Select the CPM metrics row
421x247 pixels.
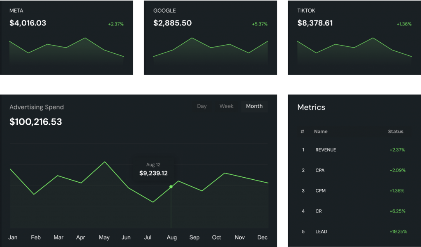tap(354, 191)
